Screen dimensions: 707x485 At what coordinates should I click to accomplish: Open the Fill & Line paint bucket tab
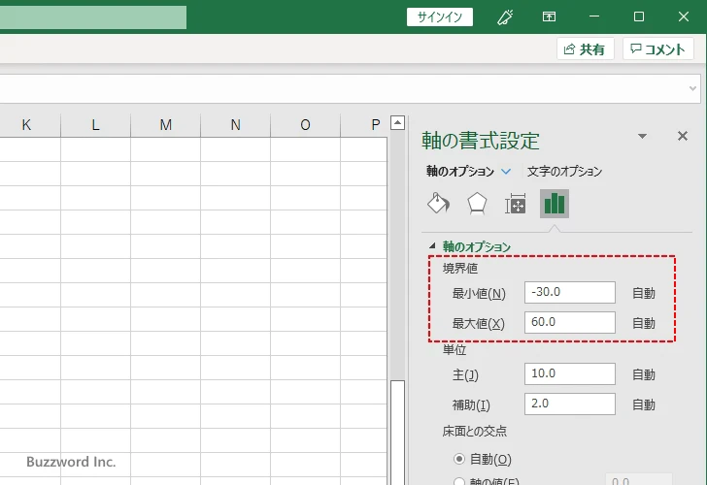pyautogui.click(x=438, y=204)
